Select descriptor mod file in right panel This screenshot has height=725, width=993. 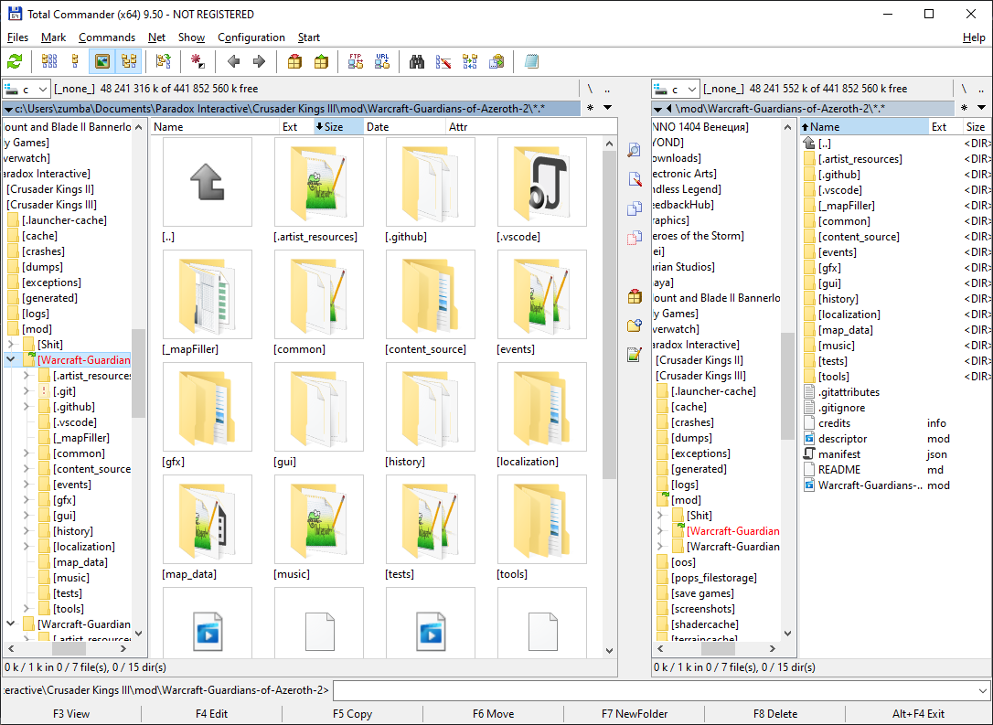pyautogui.click(x=894, y=439)
